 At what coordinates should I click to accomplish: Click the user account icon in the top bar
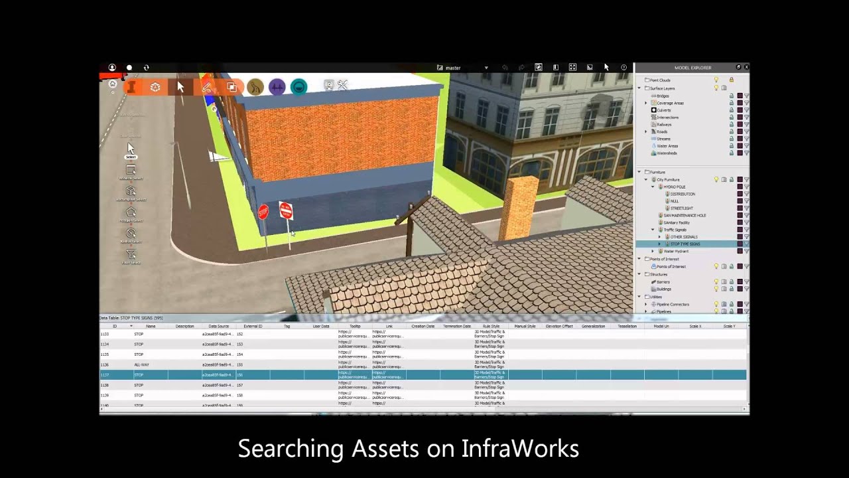click(x=112, y=68)
